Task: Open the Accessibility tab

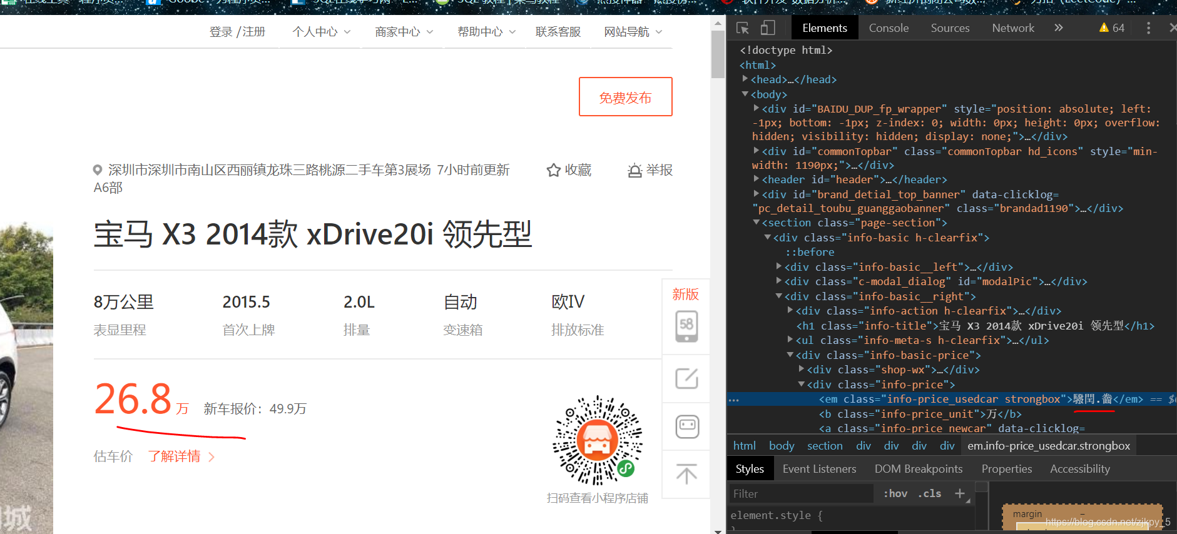Action: pos(1080,469)
